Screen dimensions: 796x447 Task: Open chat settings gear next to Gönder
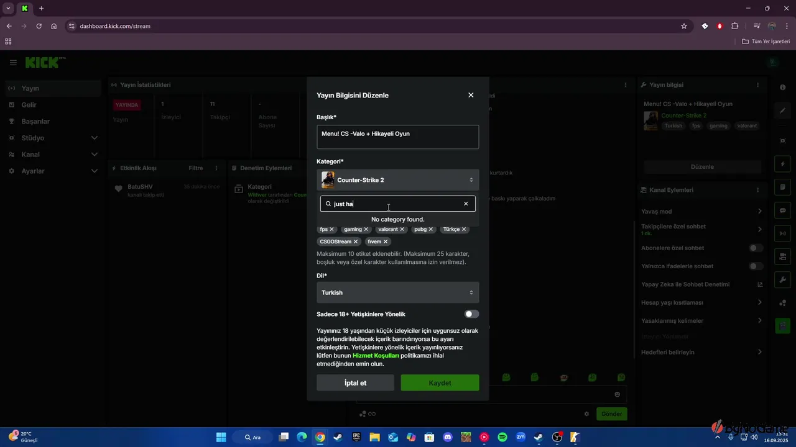tap(586, 414)
